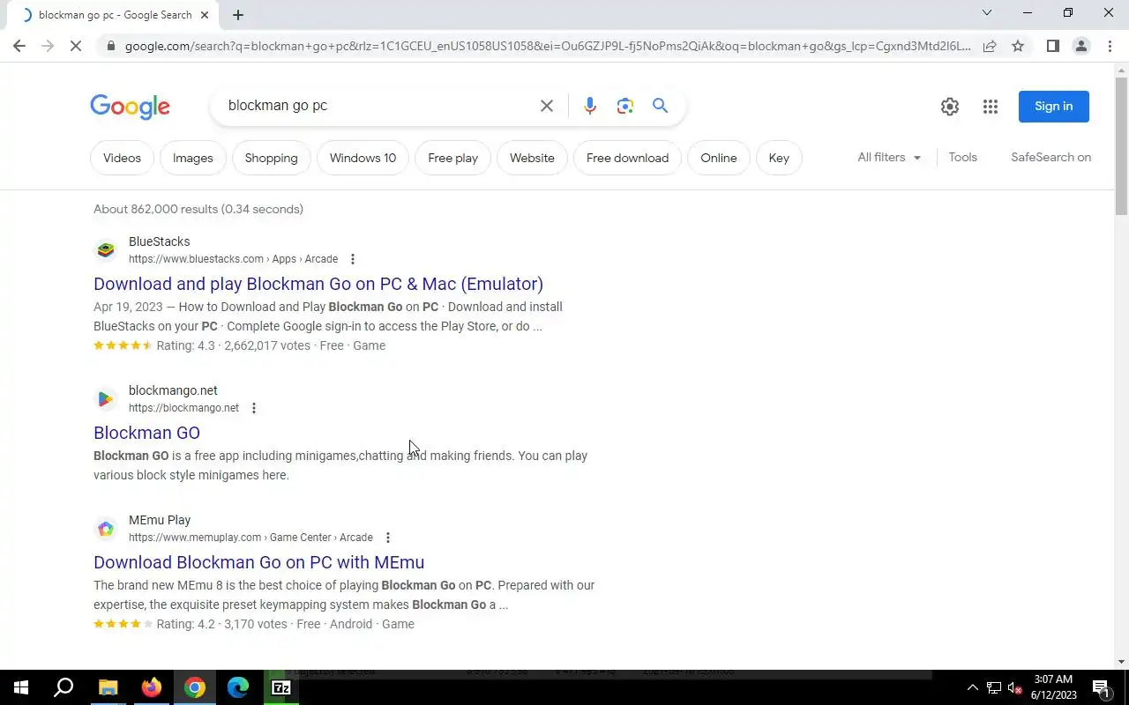1129x705 pixels.
Task: Open the Windows Start menu
Action: [x=21, y=687]
